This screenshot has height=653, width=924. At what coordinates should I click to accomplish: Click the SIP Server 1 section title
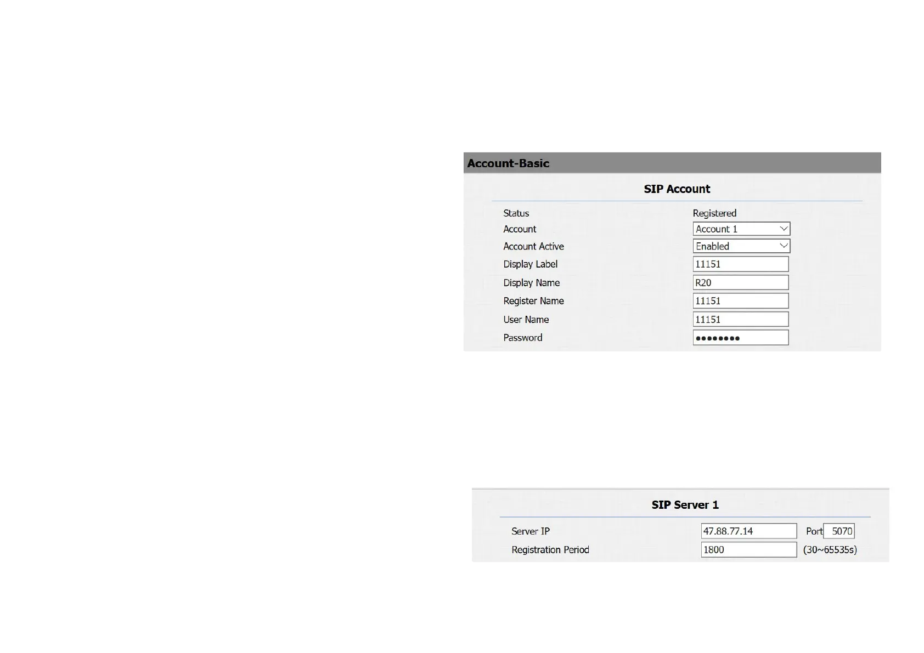coord(685,505)
